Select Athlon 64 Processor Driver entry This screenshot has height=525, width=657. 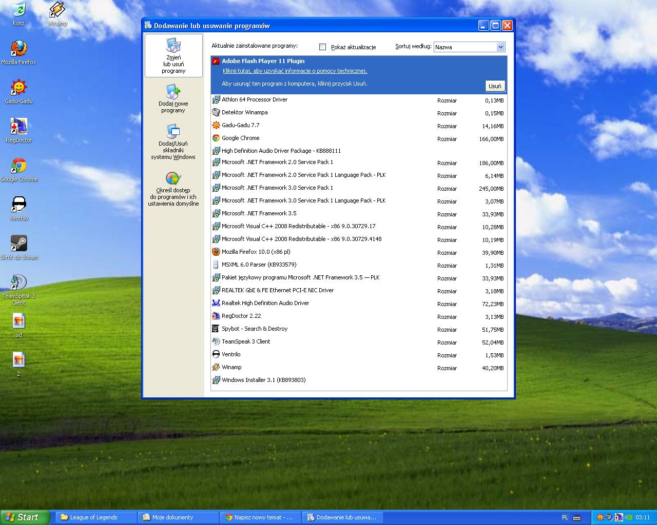[359, 100]
